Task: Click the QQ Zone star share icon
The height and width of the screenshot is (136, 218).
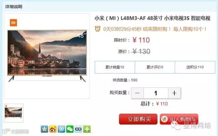Action: point(44,129)
